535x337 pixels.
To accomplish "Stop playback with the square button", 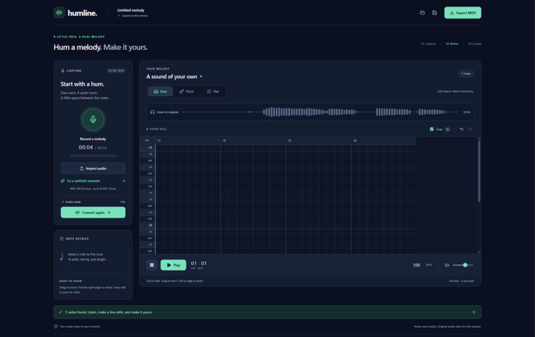I will pyautogui.click(x=152, y=265).
